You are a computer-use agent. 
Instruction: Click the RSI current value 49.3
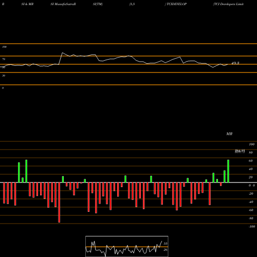click(235, 63)
